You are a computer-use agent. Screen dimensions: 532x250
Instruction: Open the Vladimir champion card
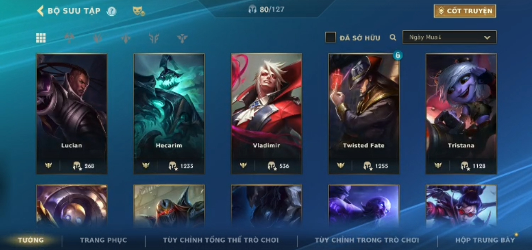click(x=267, y=114)
